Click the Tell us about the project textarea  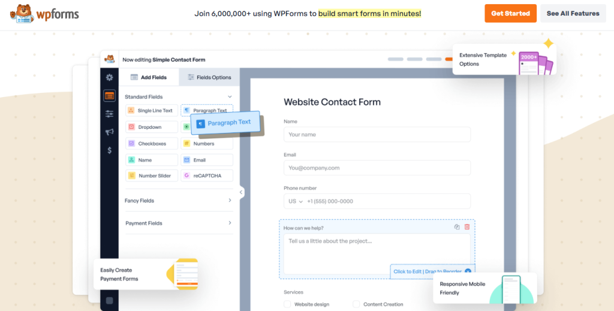[x=377, y=254]
